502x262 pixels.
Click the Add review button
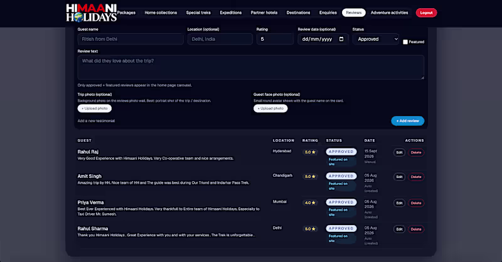[x=407, y=121]
